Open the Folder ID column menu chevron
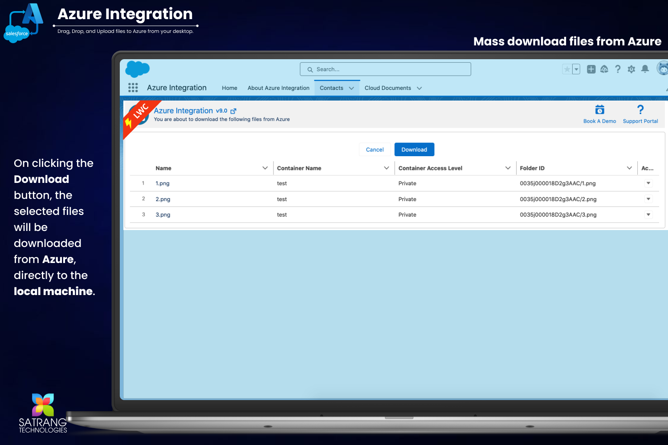The width and height of the screenshot is (668, 445). coord(629,168)
